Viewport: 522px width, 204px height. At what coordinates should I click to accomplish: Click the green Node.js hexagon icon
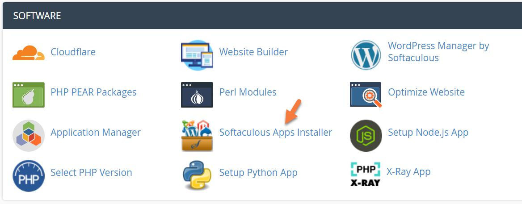(x=366, y=135)
